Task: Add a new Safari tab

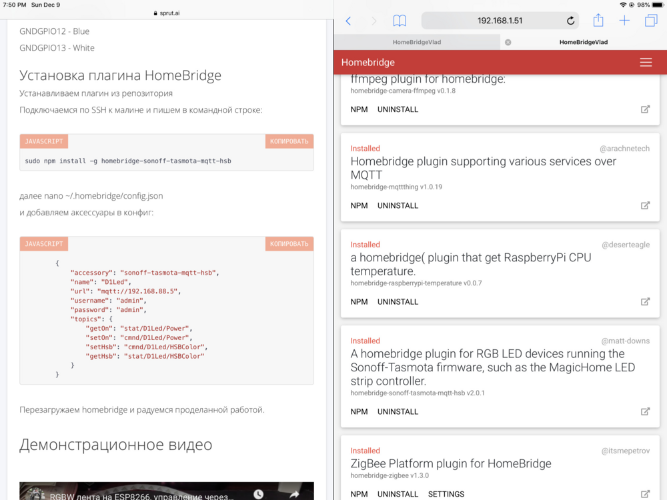Action: pyautogui.click(x=624, y=21)
